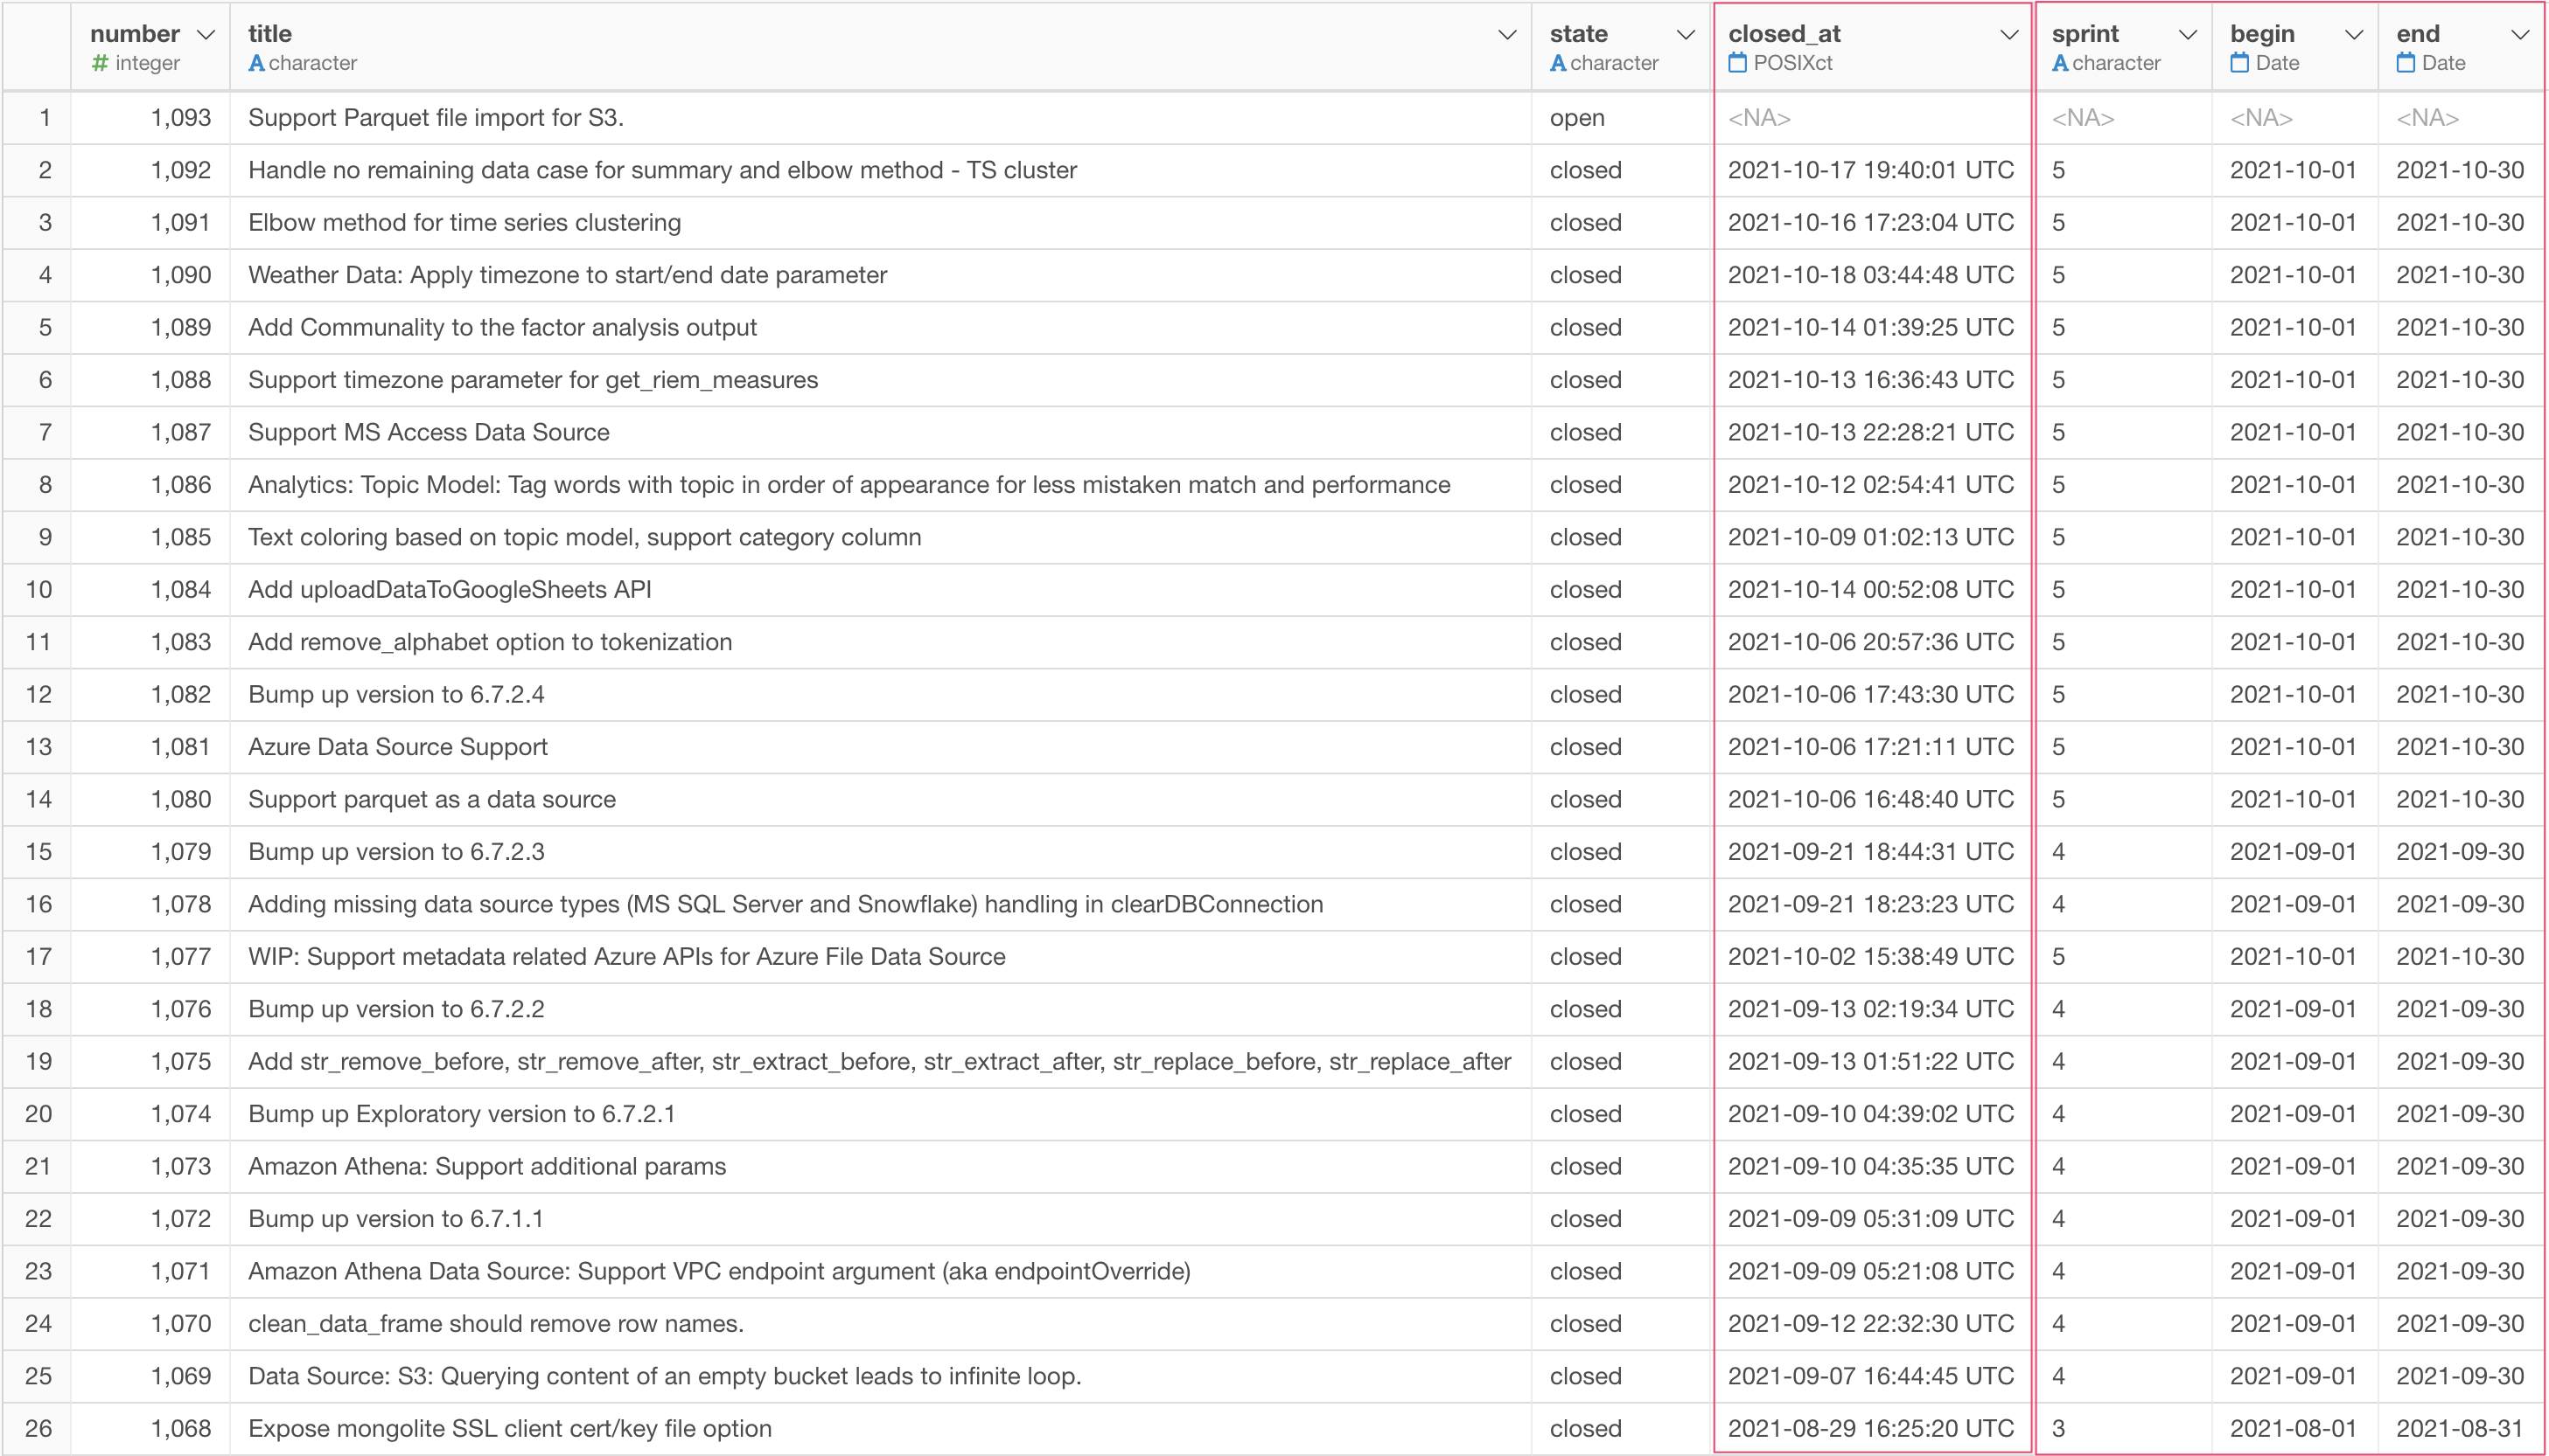The image size is (2549, 1456).
Task: Click closed_at value 2021-10-02 15:38:49 UTC
Action: pyautogui.click(x=1870, y=957)
